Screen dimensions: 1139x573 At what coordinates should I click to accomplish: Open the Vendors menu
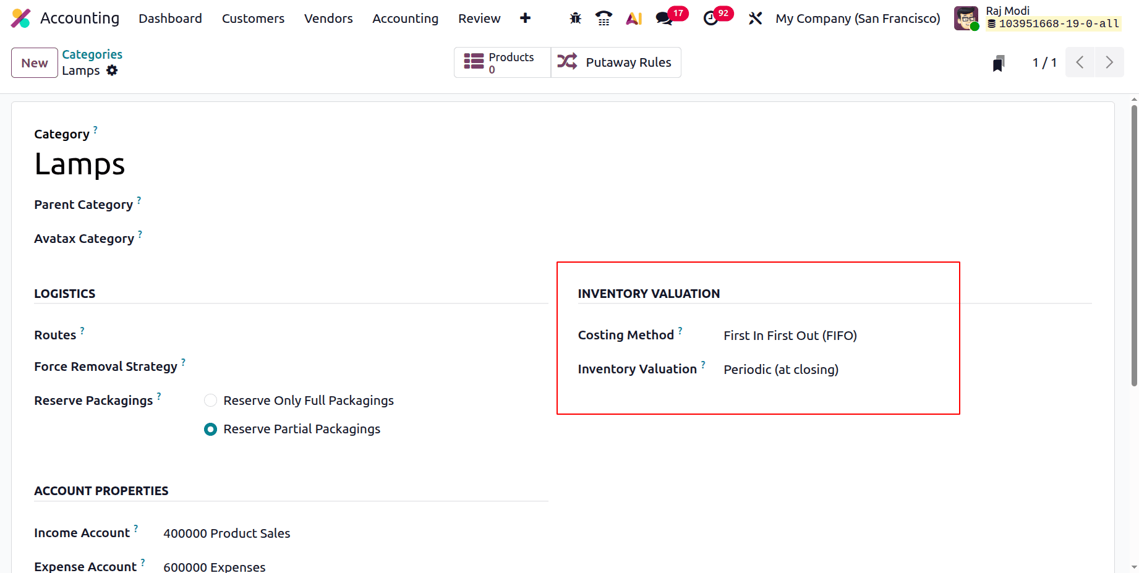tap(328, 18)
